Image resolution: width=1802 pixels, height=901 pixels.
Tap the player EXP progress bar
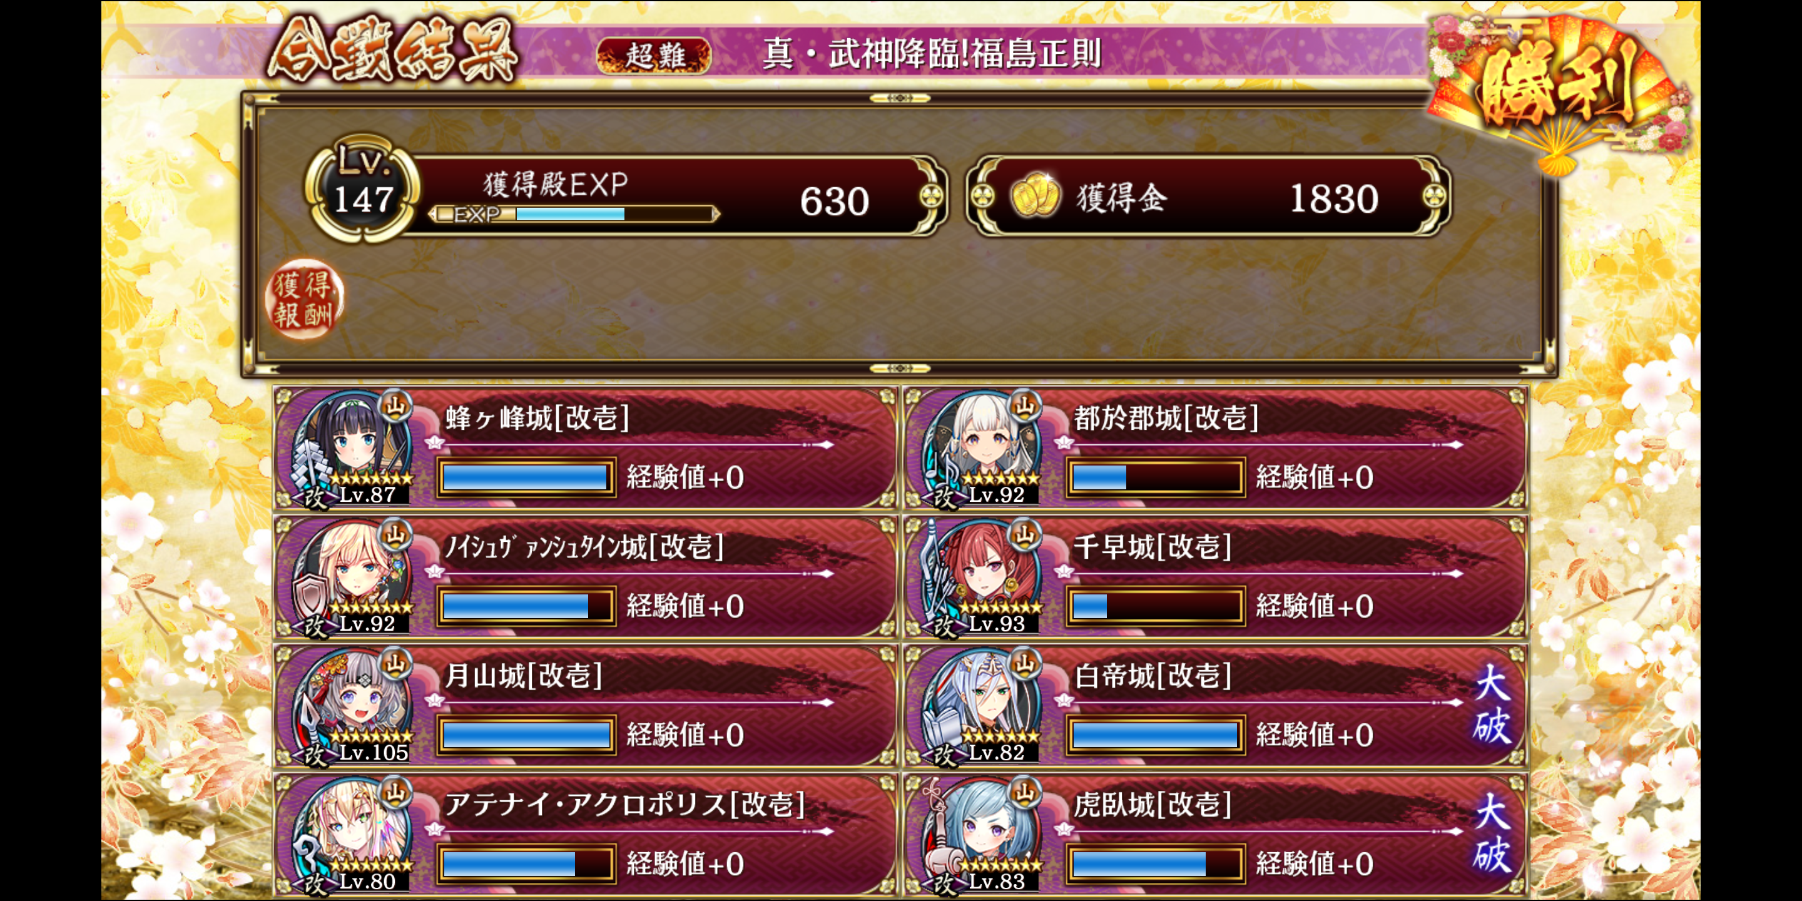point(574,213)
